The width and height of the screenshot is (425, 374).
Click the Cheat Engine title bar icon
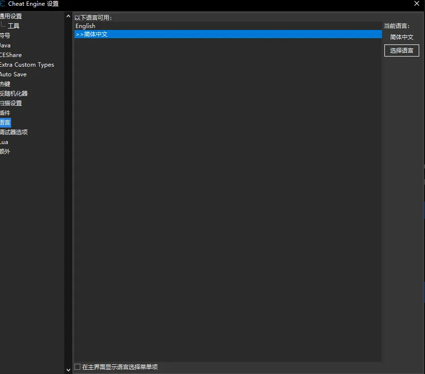click(x=2, y=4)
